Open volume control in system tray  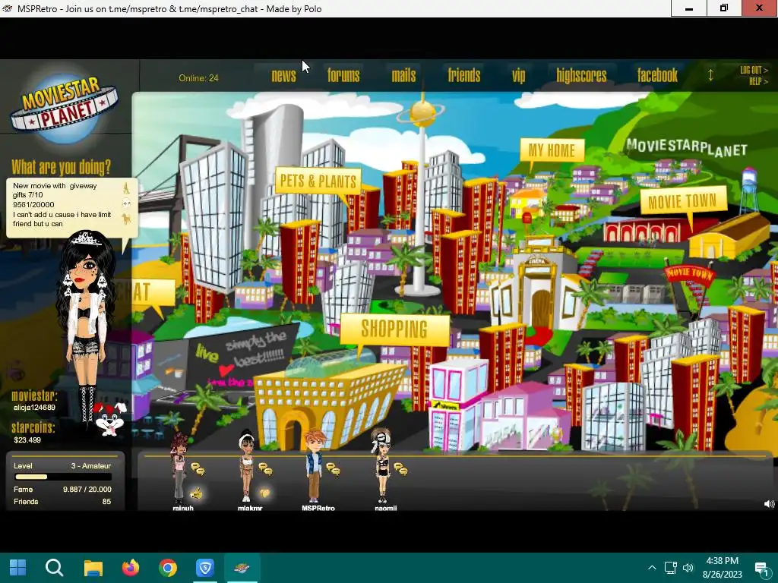tap(688, 568)
